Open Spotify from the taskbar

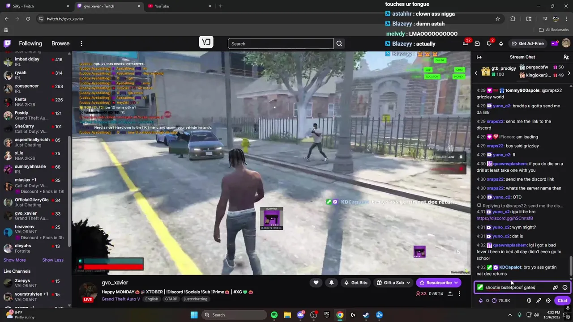pyautogui.click(x=274, y=315)
